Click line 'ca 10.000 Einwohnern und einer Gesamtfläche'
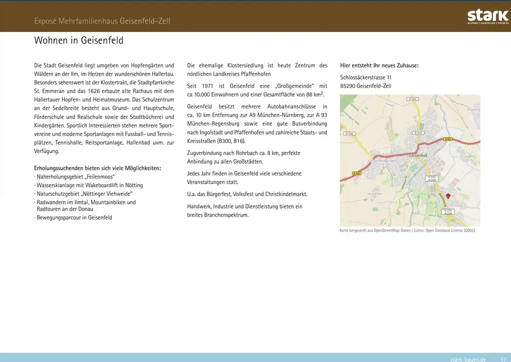Image resolution: width=511 pixels, height=362 pixels. pyautogui.click(x=256, y=94)
